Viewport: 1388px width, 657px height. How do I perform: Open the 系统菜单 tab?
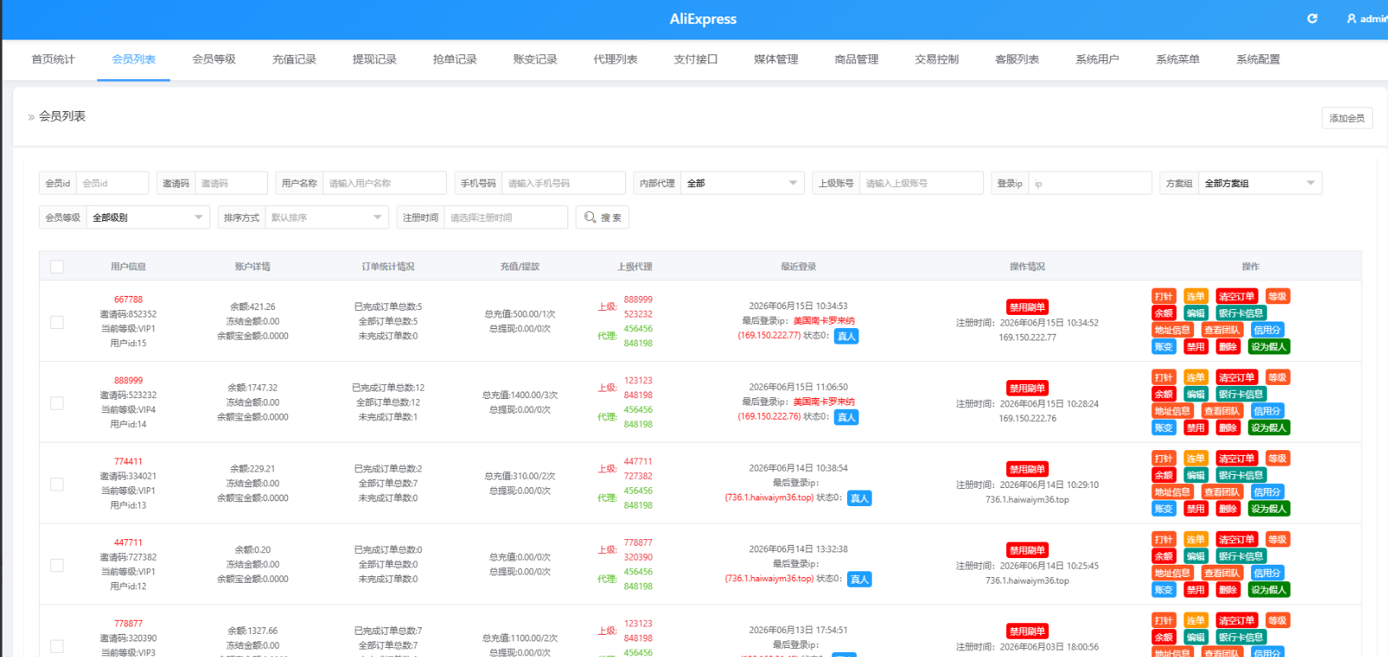point(1178,59)
